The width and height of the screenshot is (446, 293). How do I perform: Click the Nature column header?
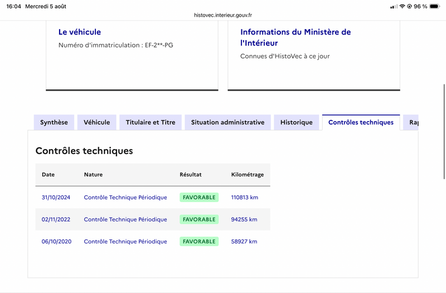[93, 175]
